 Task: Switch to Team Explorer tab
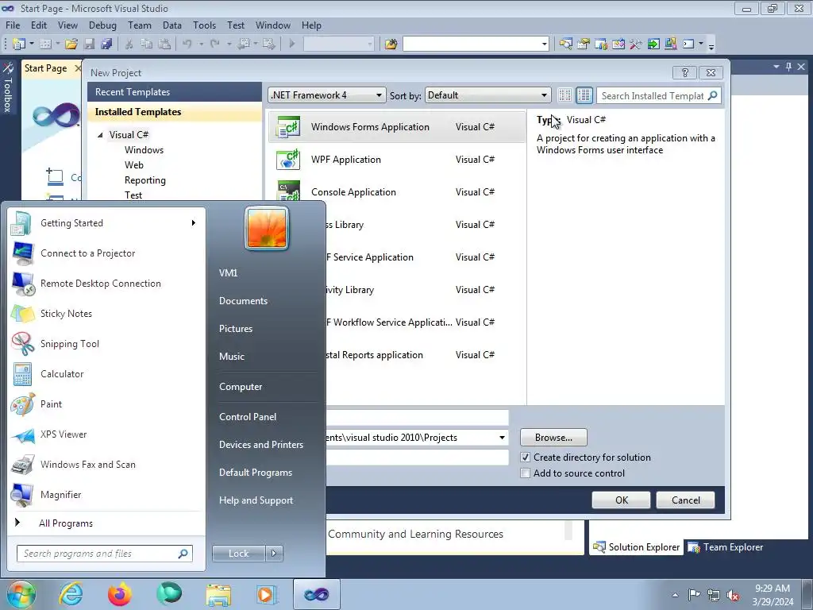pos(725,547)
